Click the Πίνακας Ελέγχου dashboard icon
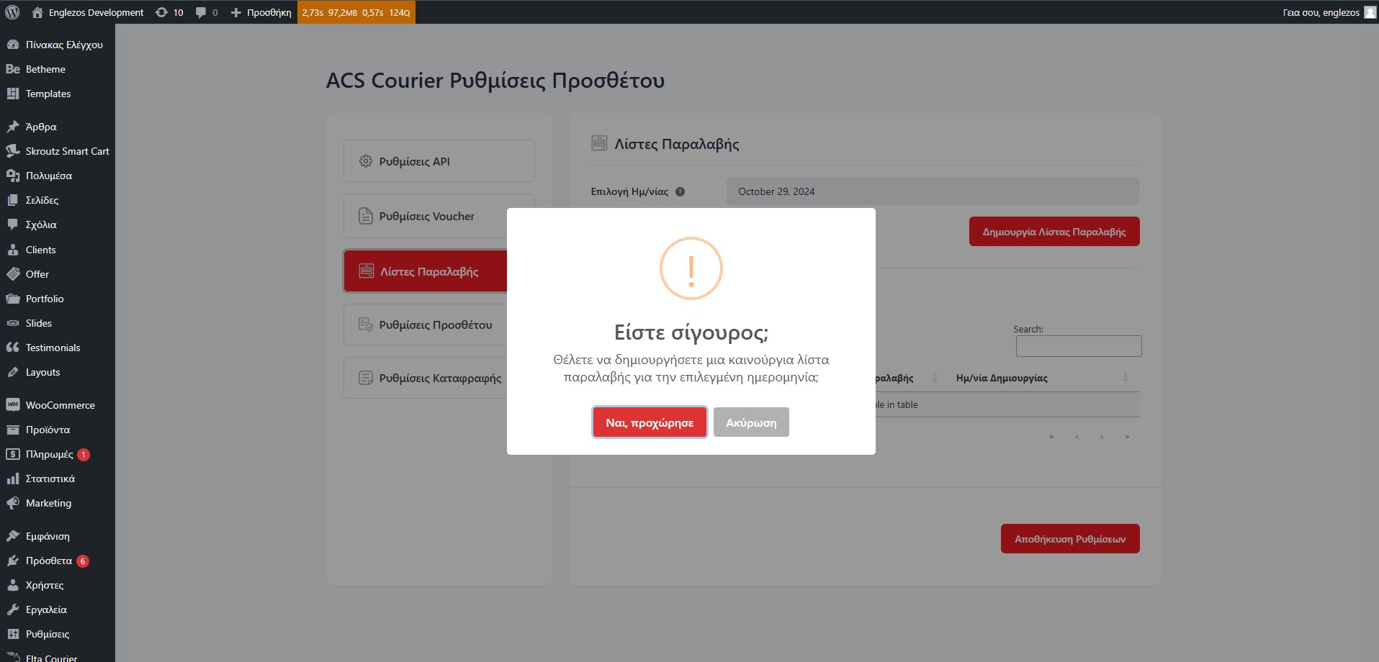 point(13,45)
